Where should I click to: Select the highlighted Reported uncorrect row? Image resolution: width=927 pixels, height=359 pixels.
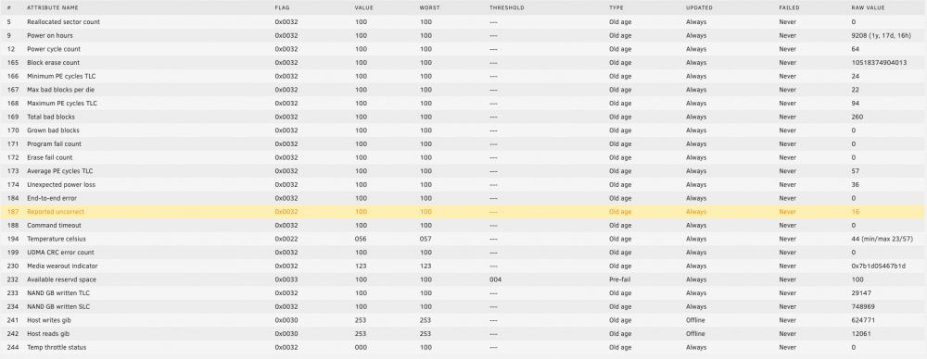[463, 211]
